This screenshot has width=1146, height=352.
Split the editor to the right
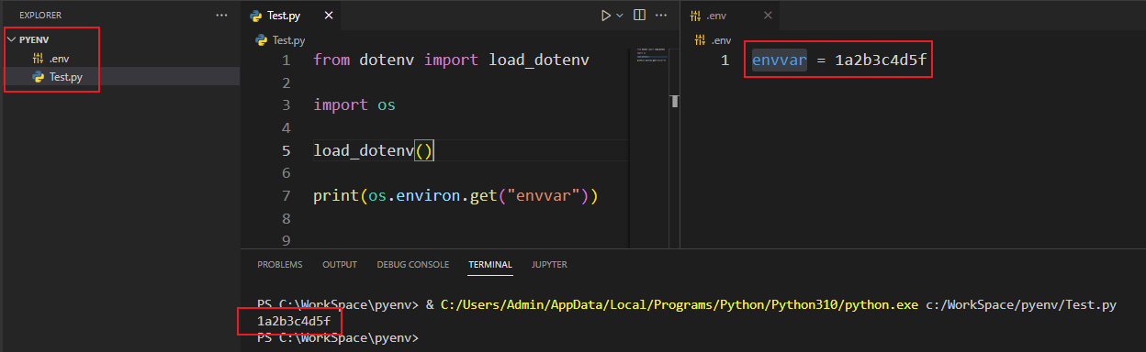pos(639,16)
